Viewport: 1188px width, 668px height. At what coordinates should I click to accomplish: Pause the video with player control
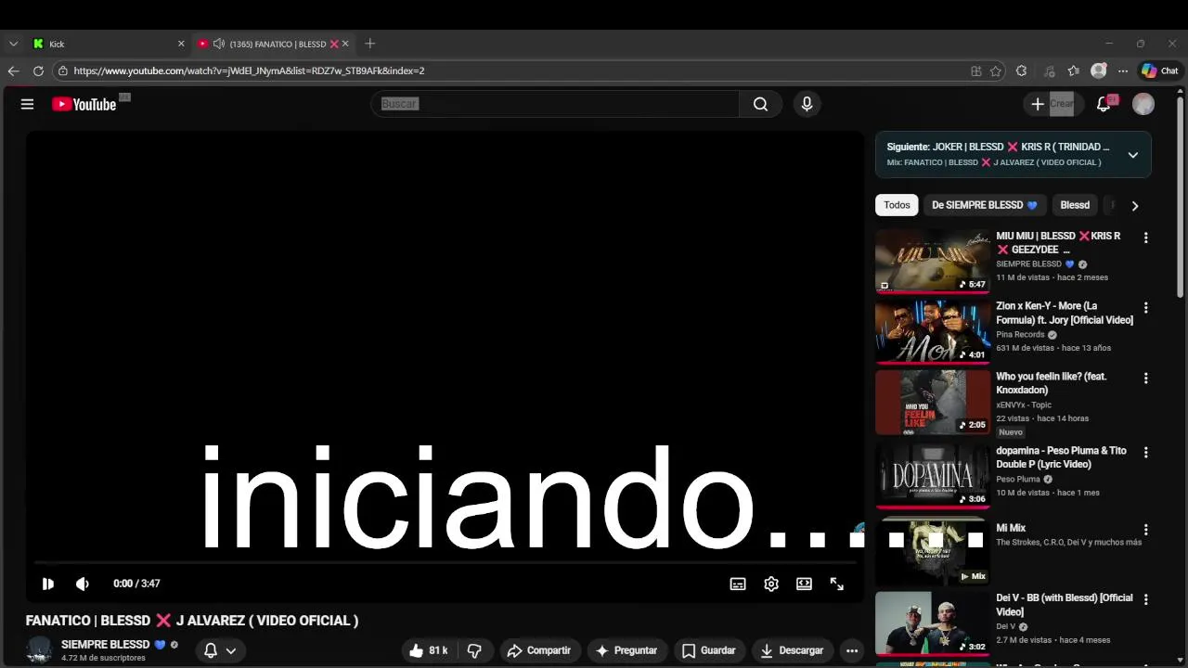click(x=48, y=584)
